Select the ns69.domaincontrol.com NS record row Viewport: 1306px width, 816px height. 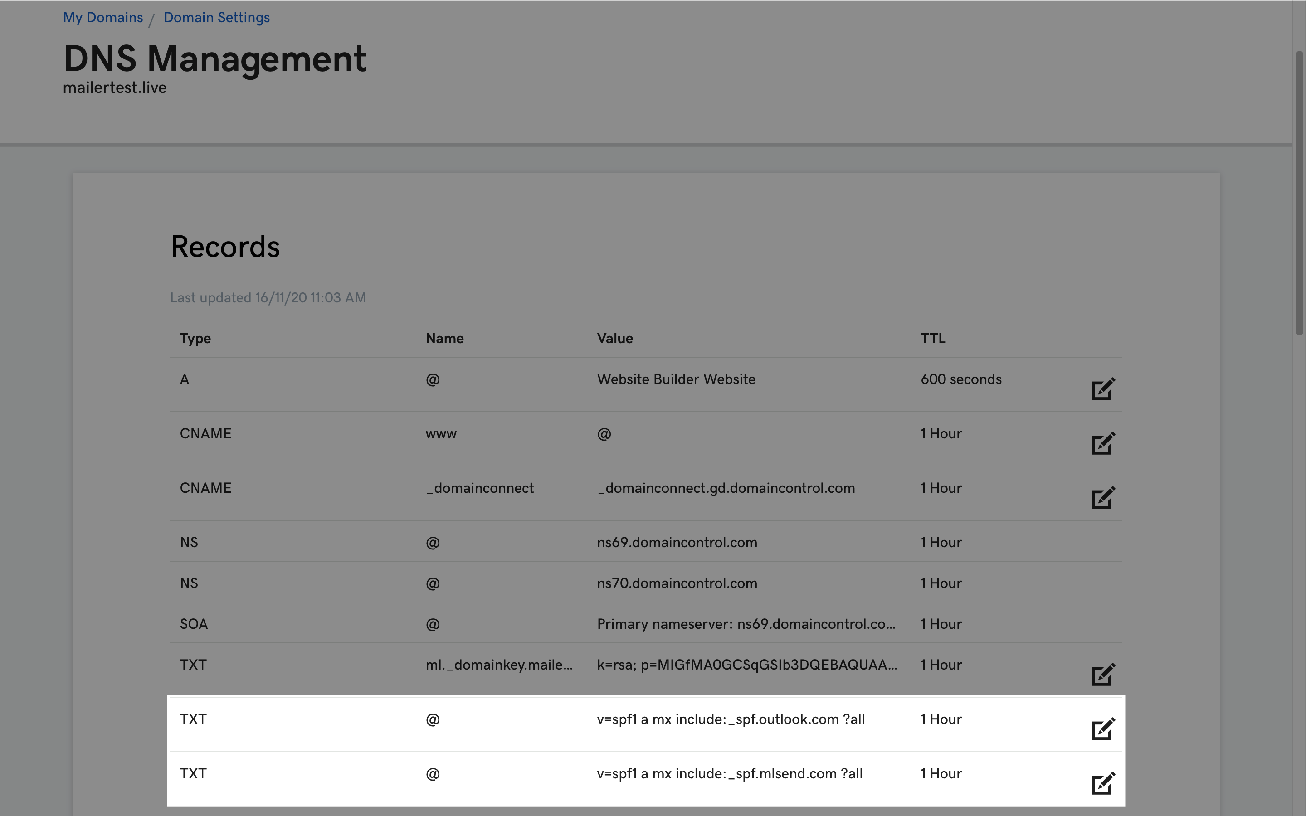(x=677, y=542)
